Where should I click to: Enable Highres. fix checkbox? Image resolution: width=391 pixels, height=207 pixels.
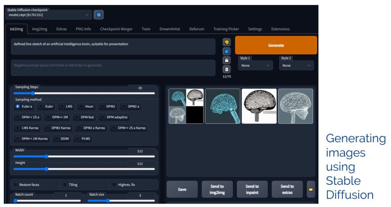click(114, 185)
